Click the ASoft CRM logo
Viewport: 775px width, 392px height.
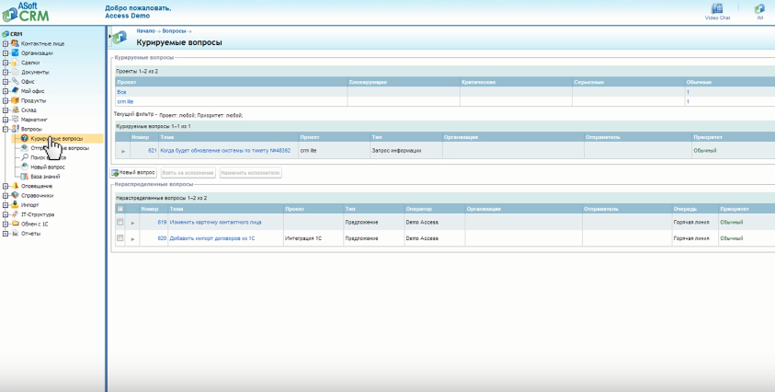[26, 12]
